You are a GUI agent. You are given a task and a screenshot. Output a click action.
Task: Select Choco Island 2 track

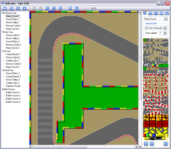tap(13, 57)
